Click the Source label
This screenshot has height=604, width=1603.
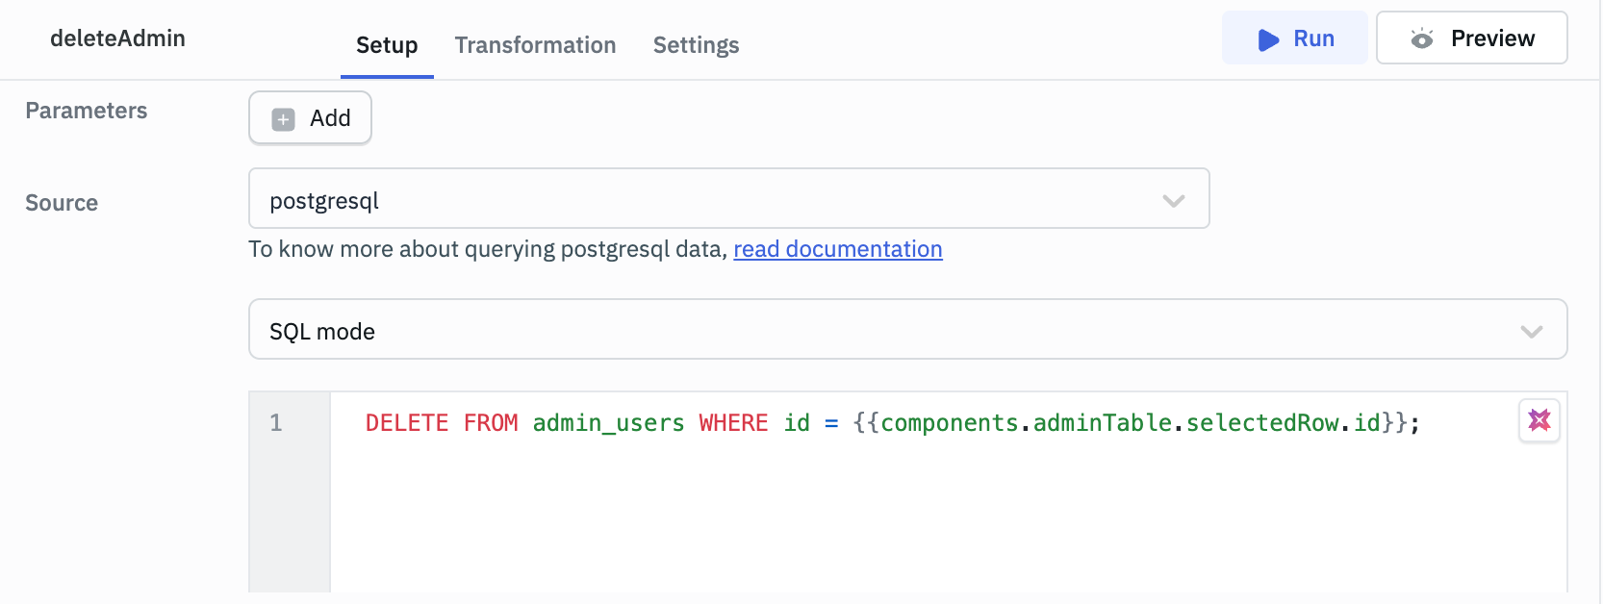(62, 203)
